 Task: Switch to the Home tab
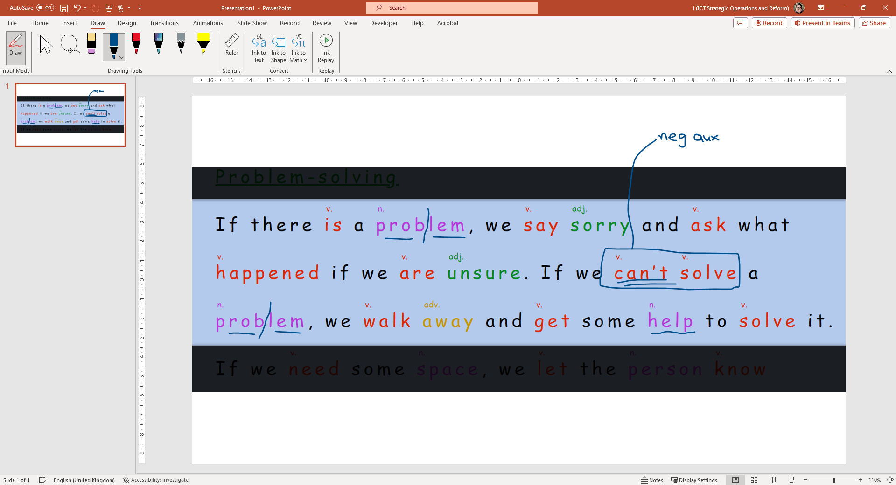[x=40, y=23]
